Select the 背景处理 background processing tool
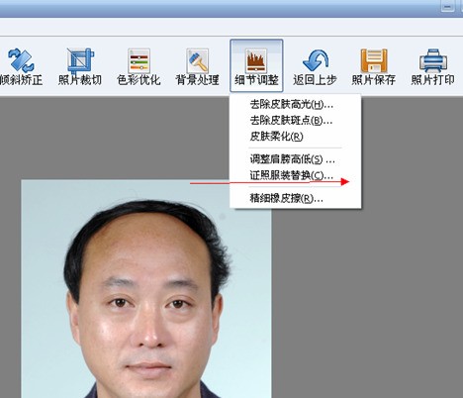 [x=198, y=66]
